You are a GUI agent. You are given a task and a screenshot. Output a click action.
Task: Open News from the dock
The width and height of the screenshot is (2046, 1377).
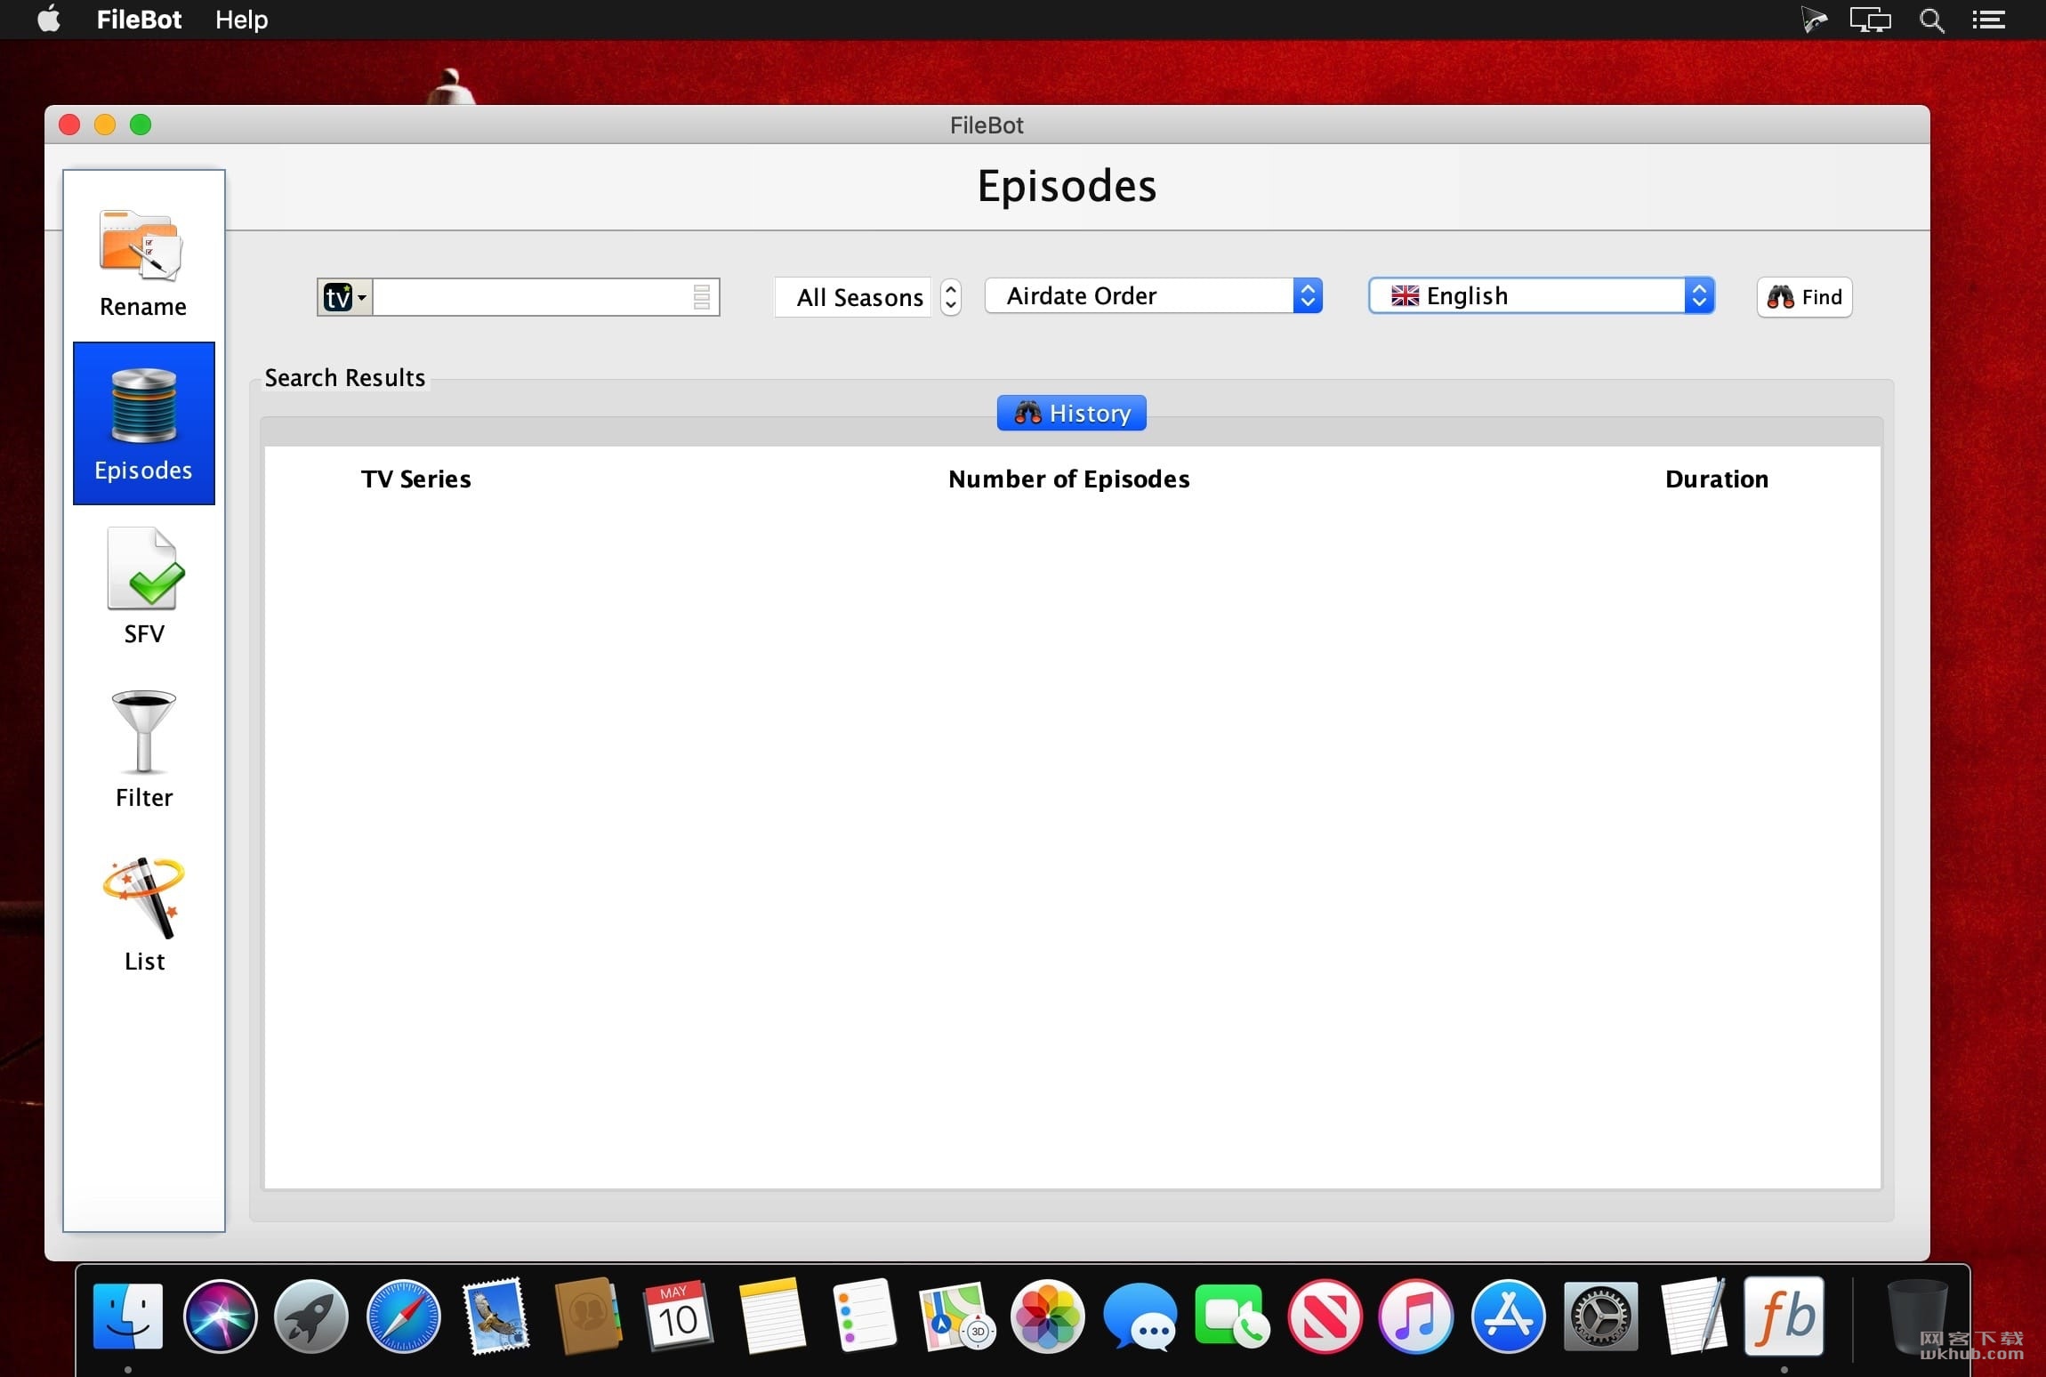point(1325,1316)
